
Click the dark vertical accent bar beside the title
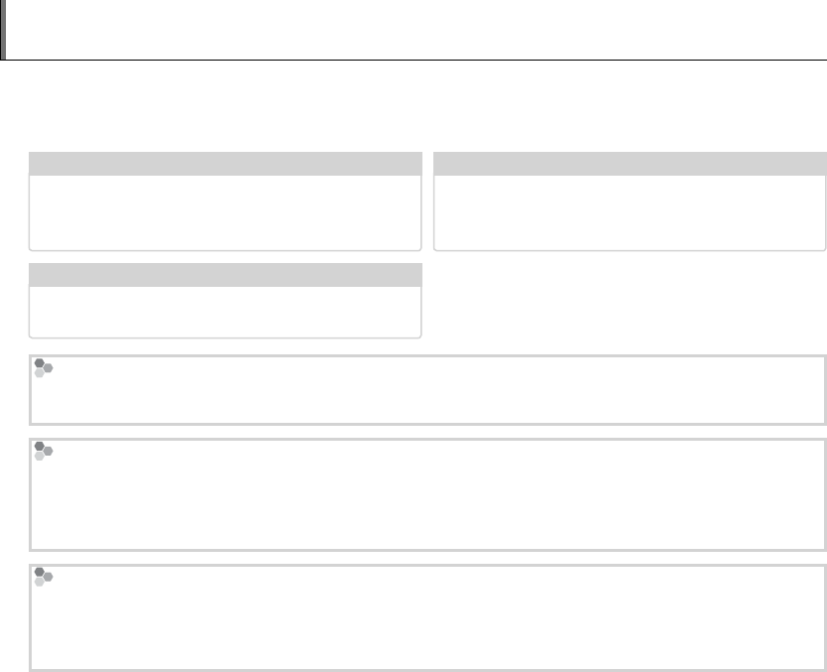click(3, 30)
